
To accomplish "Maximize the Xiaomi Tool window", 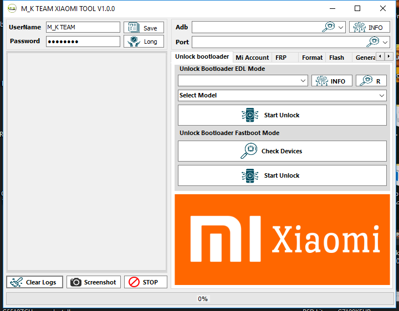I will click(x=357, y=8).
